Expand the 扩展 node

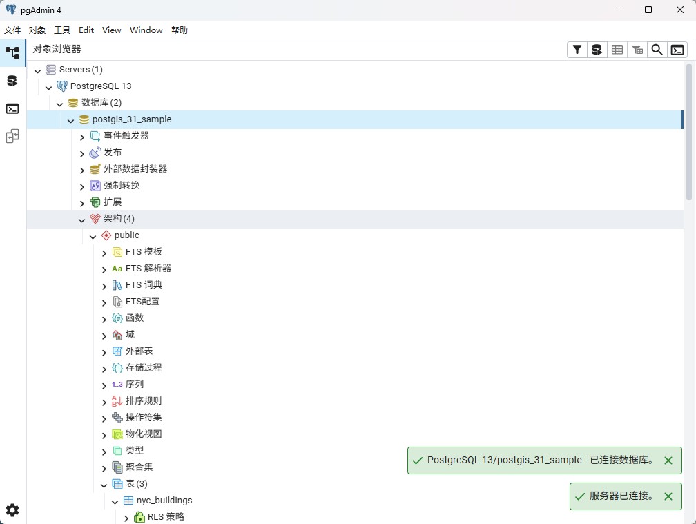[81, 203]
